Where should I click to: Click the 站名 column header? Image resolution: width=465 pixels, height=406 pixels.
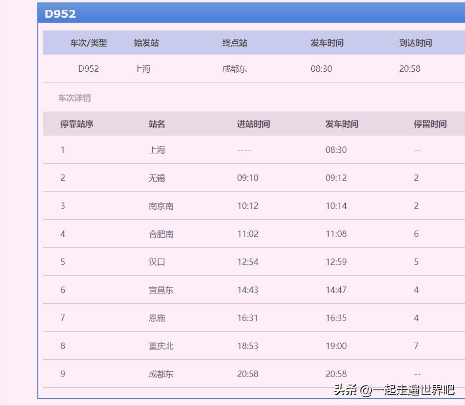point(157,124)
